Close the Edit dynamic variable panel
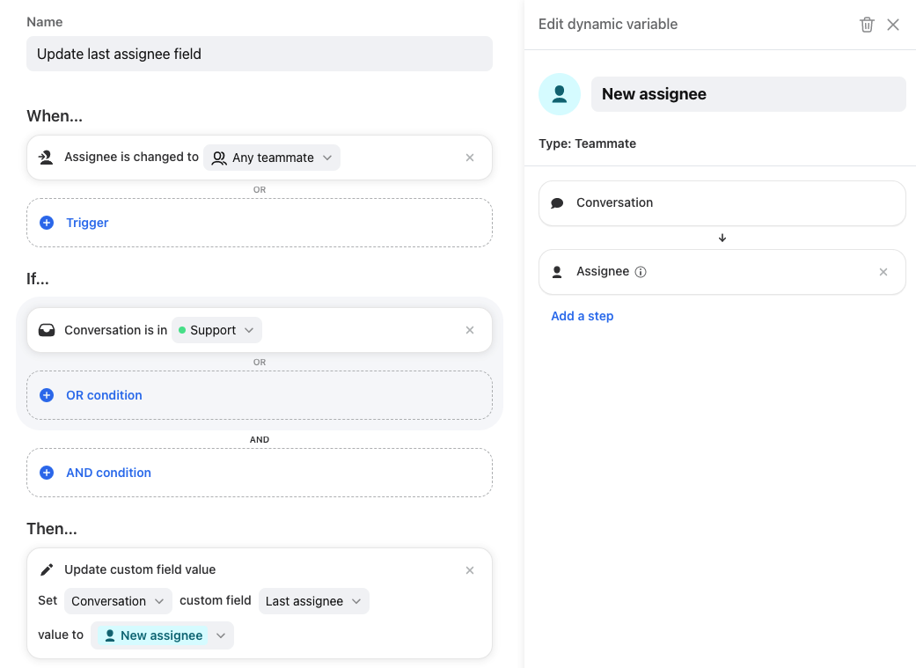The width and height of the screenshot is (916, 668). tap(893, 25)
